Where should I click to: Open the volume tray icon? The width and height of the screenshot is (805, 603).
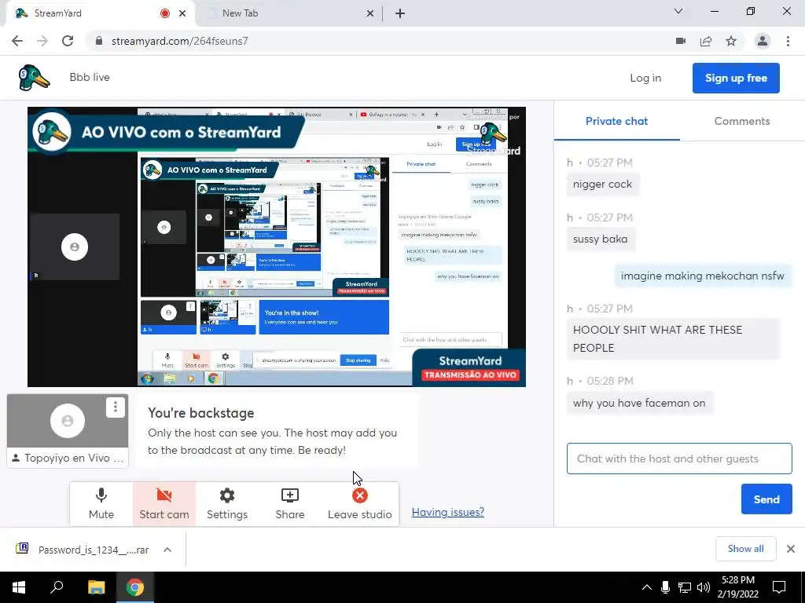(704, 587)
